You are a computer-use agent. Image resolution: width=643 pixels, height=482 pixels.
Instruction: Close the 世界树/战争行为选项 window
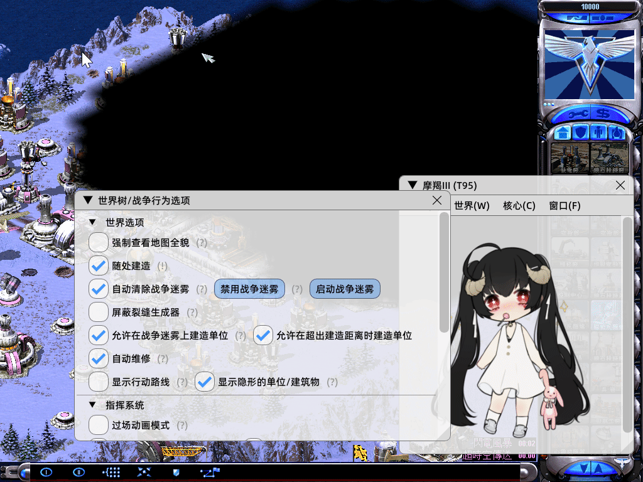(437, 200)
